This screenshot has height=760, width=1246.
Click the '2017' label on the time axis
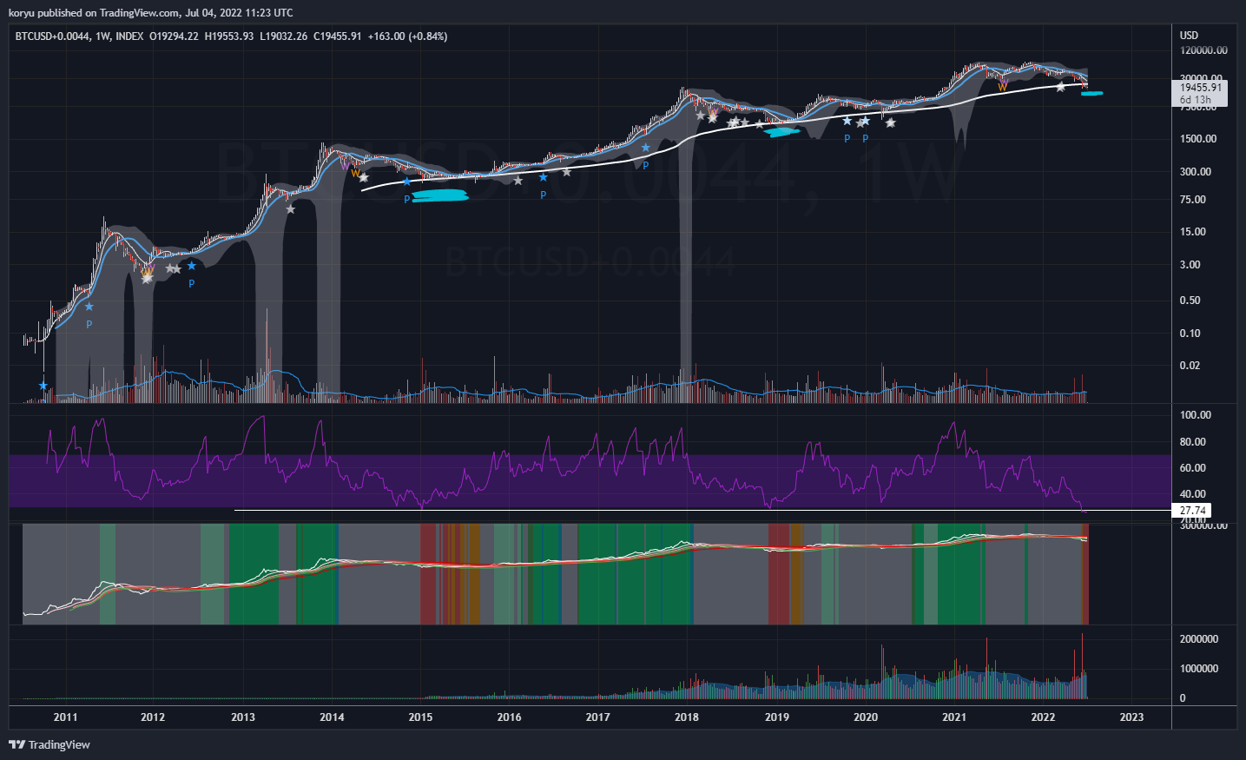click(x=597, y=717)
